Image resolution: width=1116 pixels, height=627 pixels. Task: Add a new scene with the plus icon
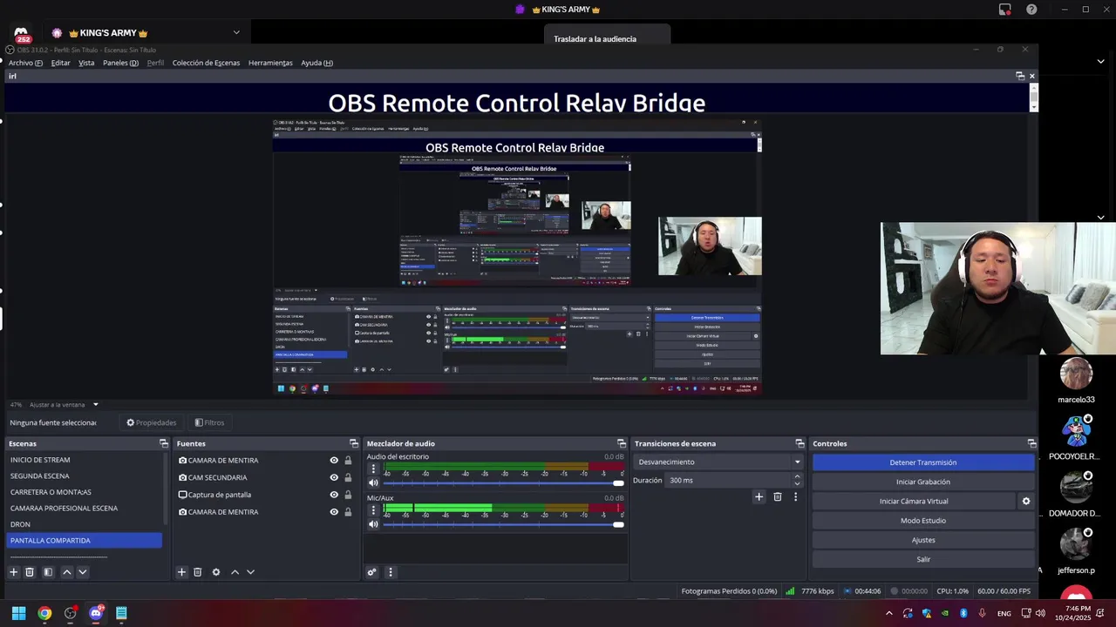point(13,572)
